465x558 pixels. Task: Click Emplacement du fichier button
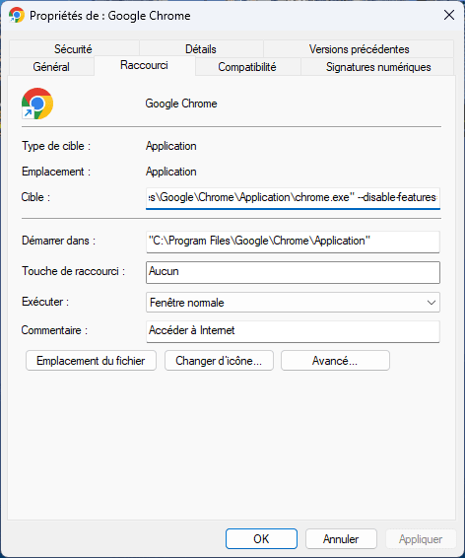pyautogui.click(x=91, y=361)
